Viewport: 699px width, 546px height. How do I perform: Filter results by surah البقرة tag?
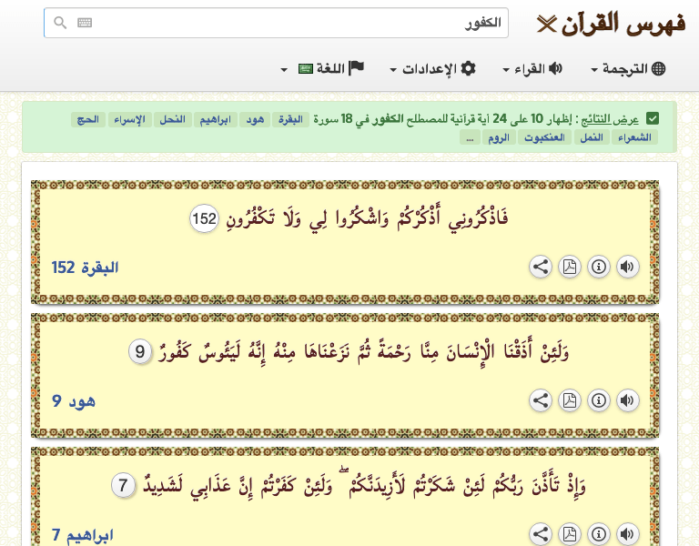click(290, 120)
